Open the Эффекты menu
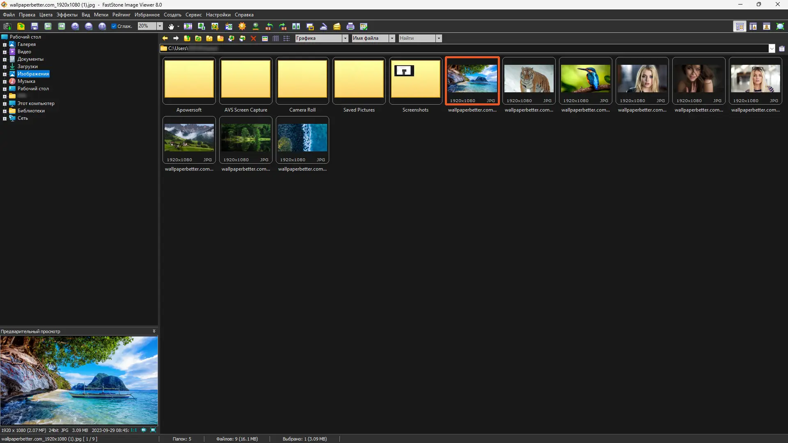Viewport: 788px width, 443px height. (67, 15)
